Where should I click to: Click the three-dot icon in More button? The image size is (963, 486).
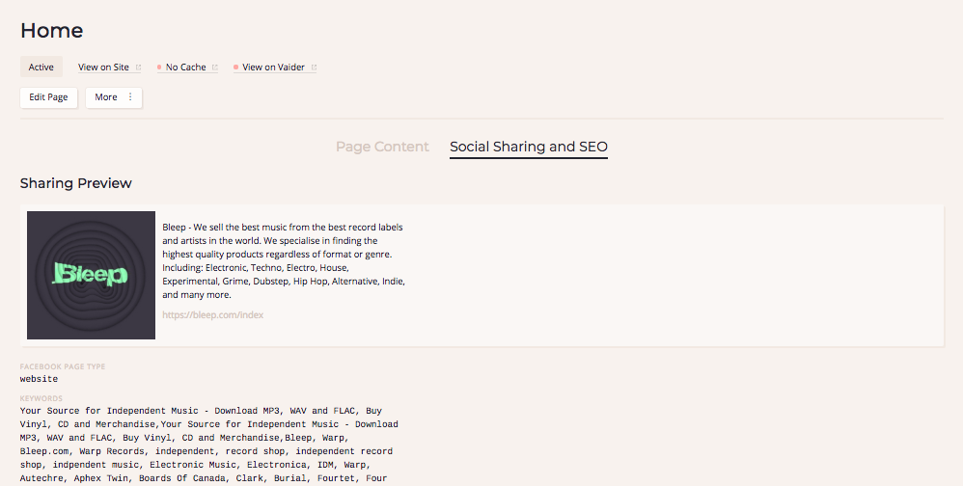[x=130, y=97]
